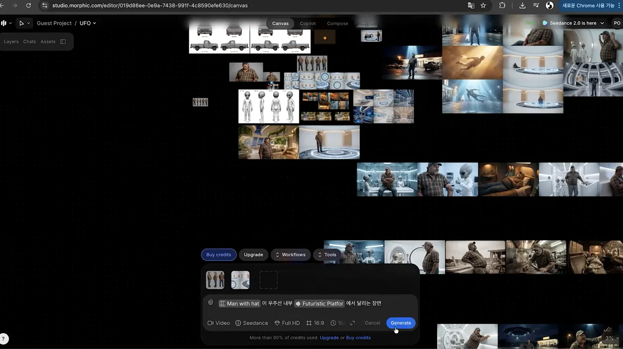The height and width of the screenshot is (349, 623).
Task: Click the new Chrome available update button
Action: (x=588, y=5)
